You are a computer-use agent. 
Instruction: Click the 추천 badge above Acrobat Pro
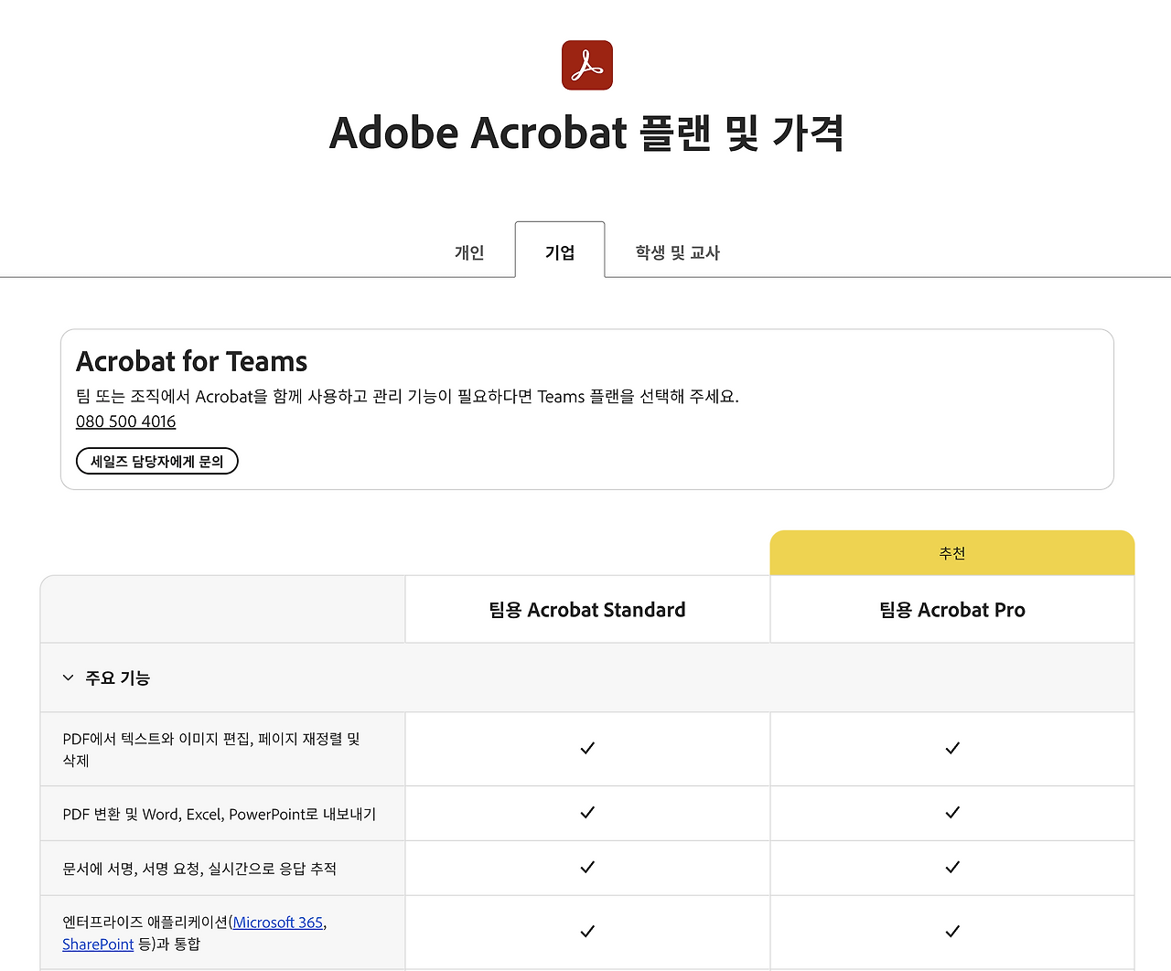coord(952,553)
